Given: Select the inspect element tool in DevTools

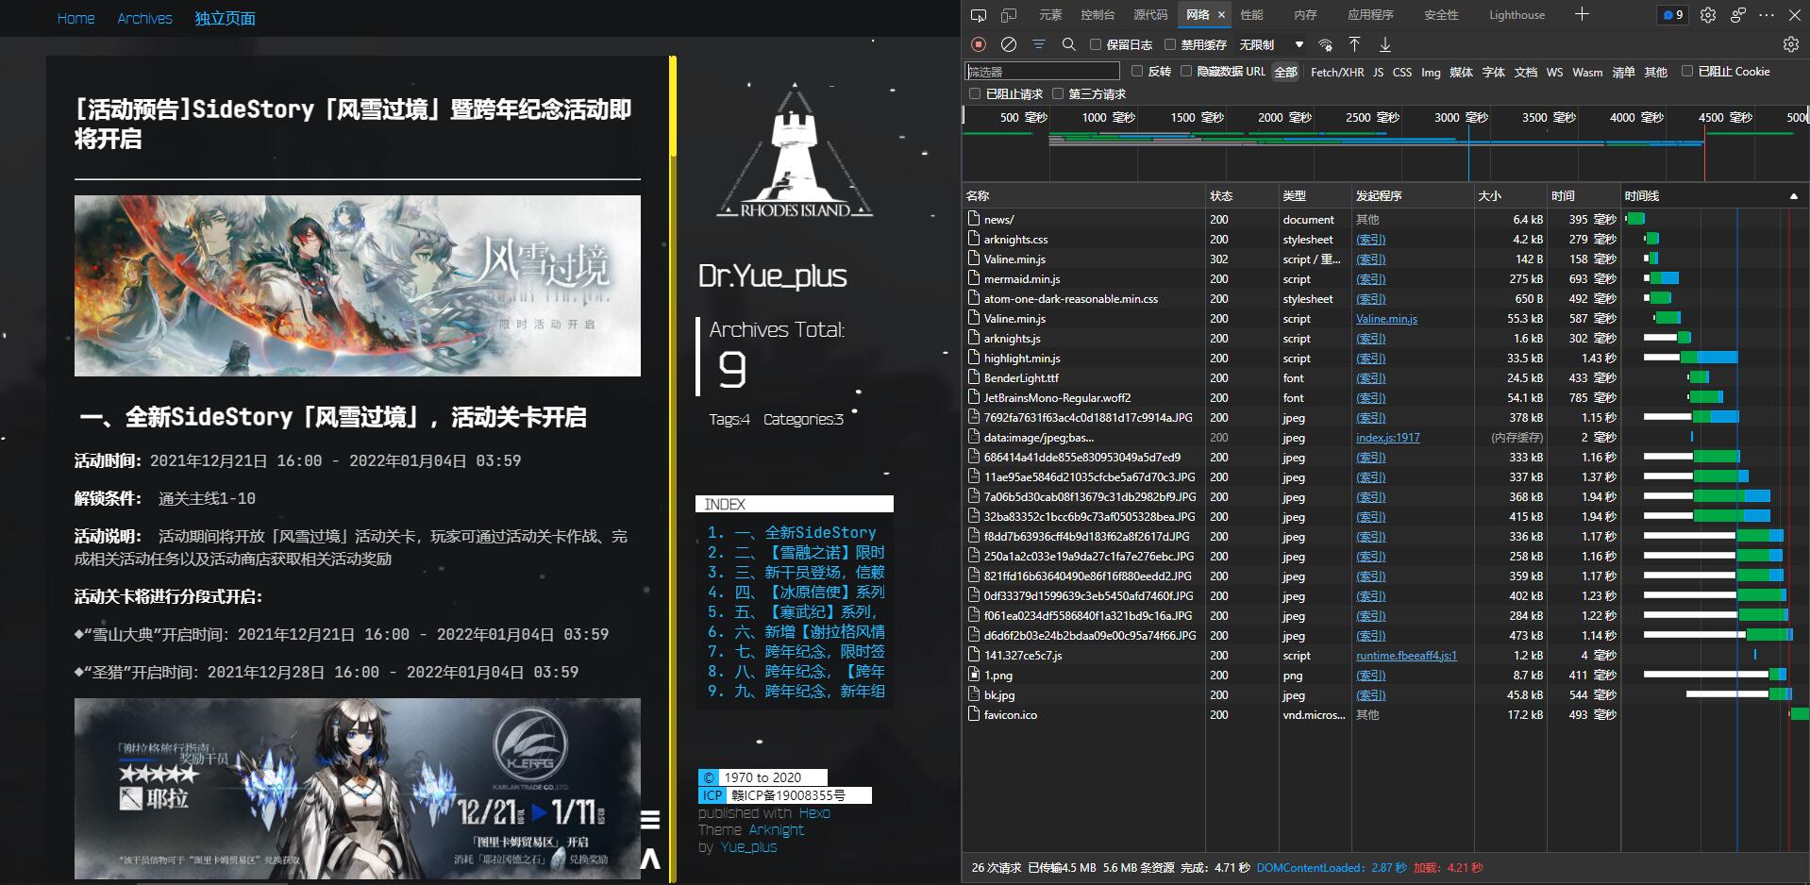Looking at the screenshot, I should pyautogui.click(x=979, y=15).
